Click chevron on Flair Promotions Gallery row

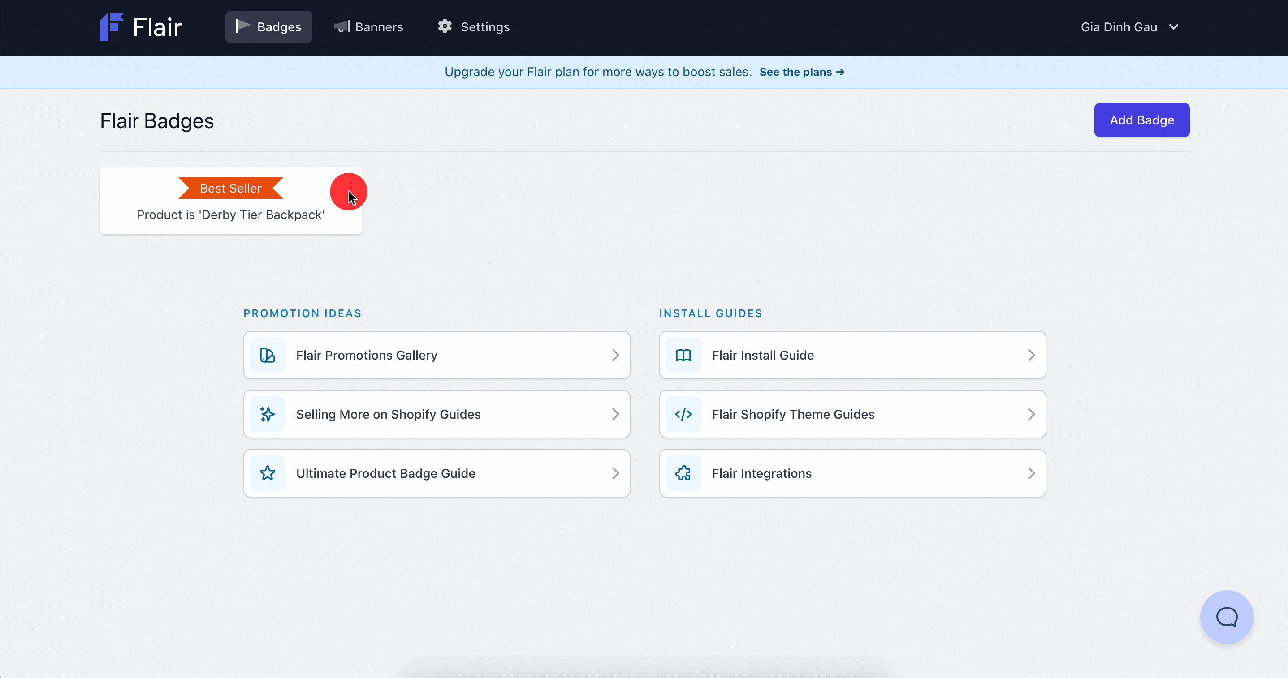(x=615, y=355)
